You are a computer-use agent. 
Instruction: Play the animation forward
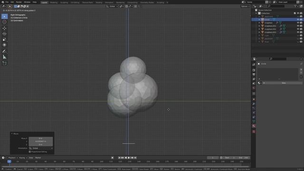pos(129,158)
